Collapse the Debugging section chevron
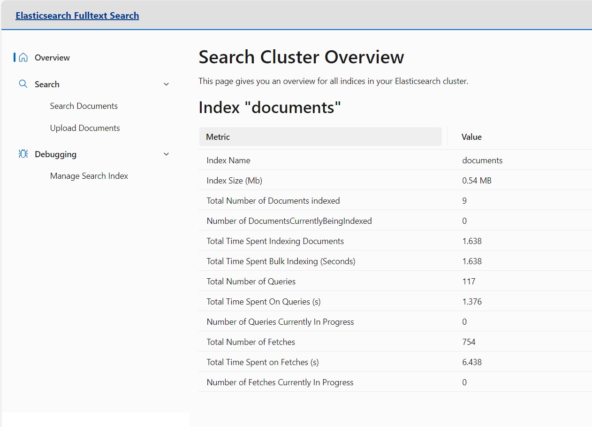592x427 pixels. pos(166,154)
